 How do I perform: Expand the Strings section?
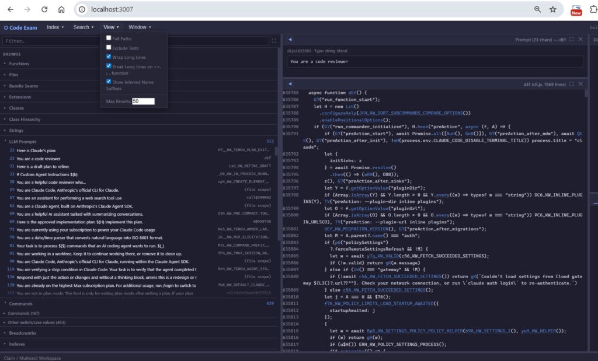tap(16, 130)
